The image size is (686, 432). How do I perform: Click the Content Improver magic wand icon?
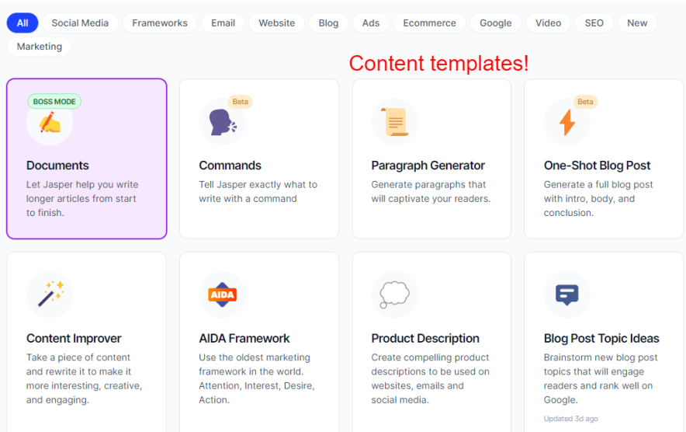click(50, 295)
